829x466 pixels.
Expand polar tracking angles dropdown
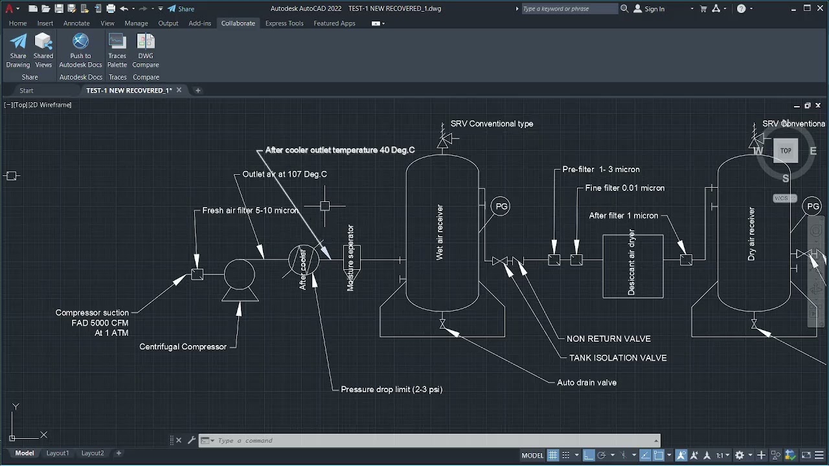point(613,456)
